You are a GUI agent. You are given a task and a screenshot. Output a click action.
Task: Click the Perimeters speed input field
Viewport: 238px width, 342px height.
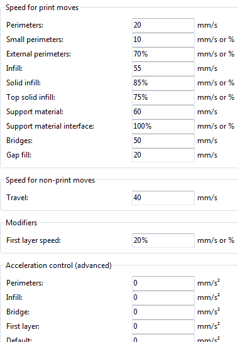pos(163,25)
